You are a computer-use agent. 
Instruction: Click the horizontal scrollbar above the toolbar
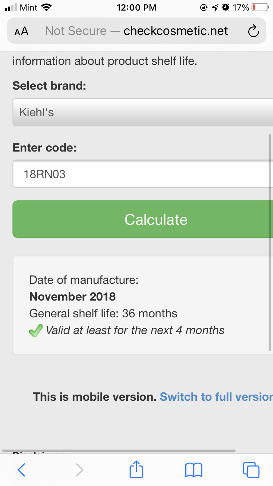point(119,451)
